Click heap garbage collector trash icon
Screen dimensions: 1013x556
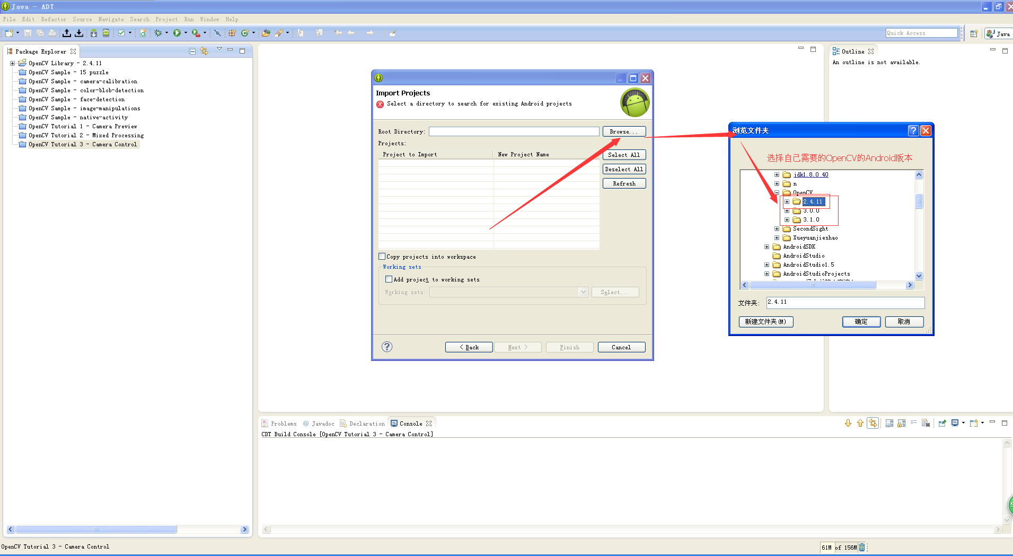point(862,548)
